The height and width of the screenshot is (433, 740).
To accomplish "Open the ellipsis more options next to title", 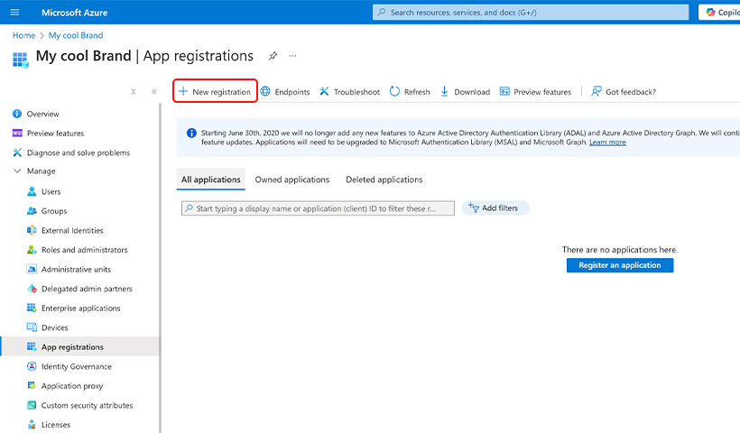I will point(292,56).
